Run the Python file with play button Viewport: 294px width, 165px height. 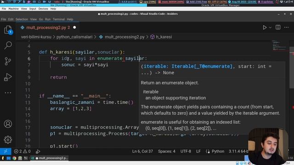pos(265,27)
